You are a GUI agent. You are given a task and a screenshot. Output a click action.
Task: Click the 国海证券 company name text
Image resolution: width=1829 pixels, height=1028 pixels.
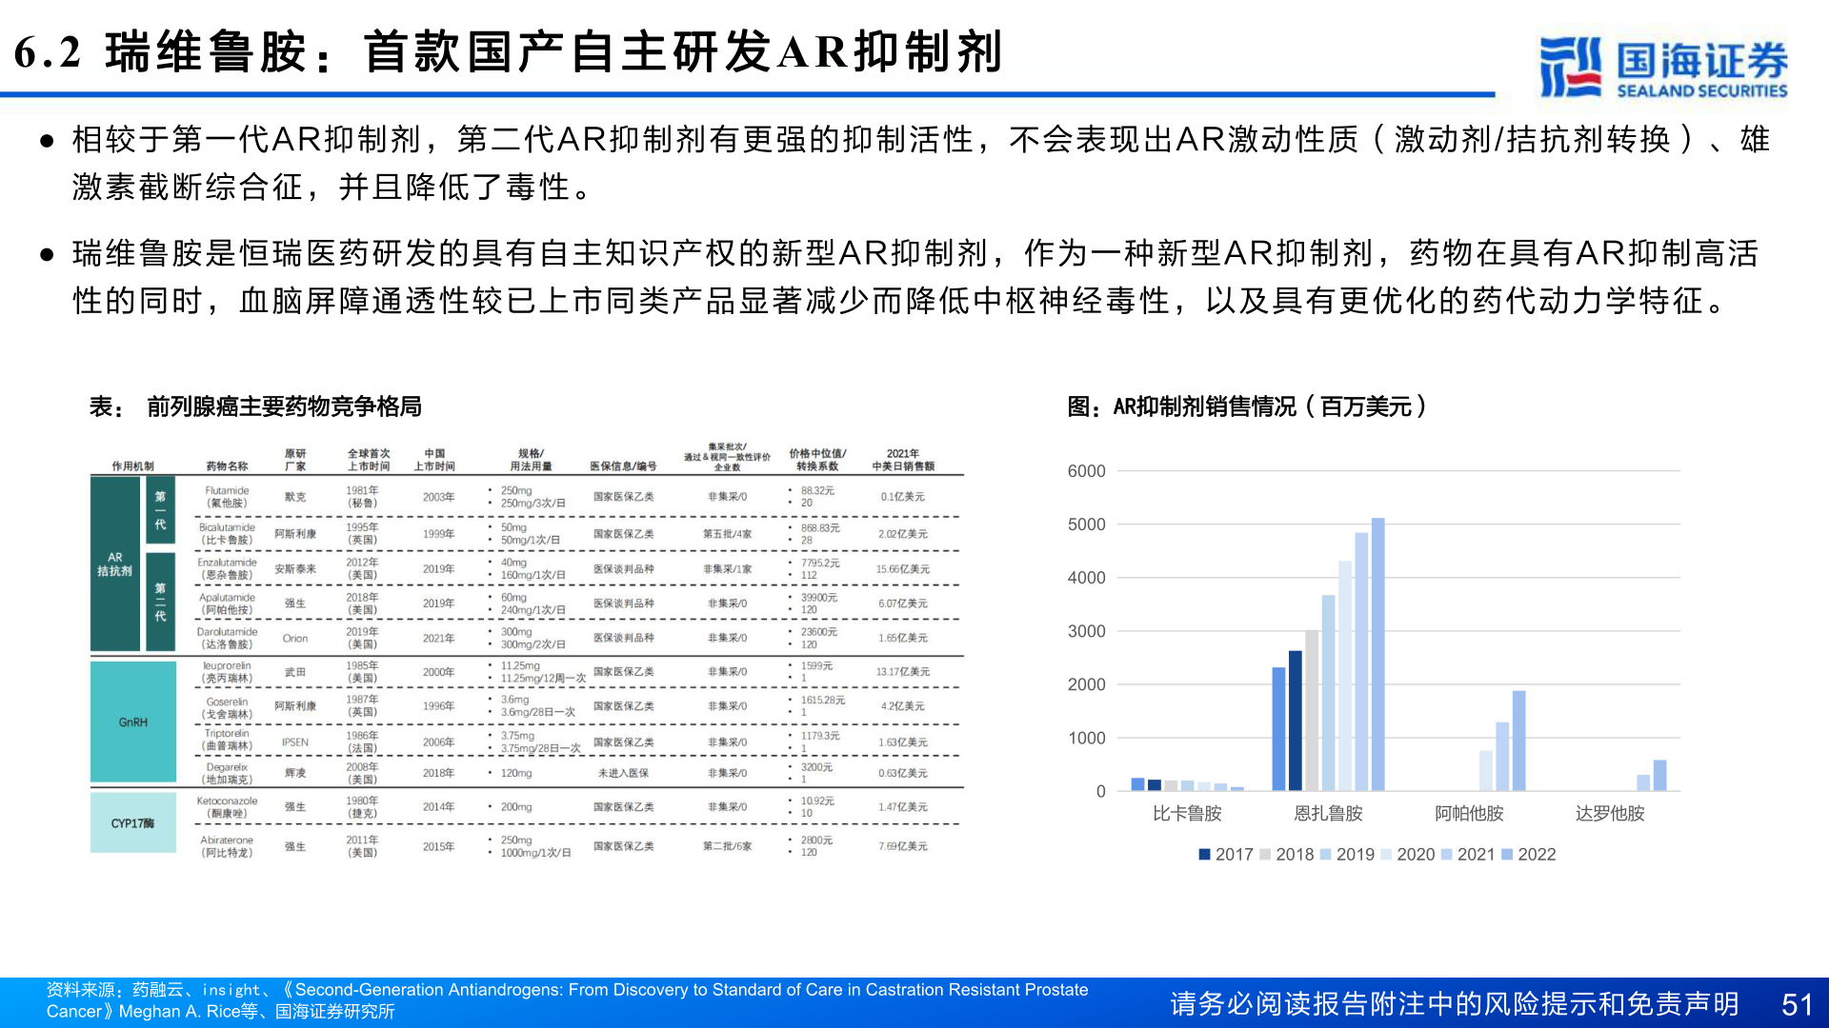tap(1702, 60)
